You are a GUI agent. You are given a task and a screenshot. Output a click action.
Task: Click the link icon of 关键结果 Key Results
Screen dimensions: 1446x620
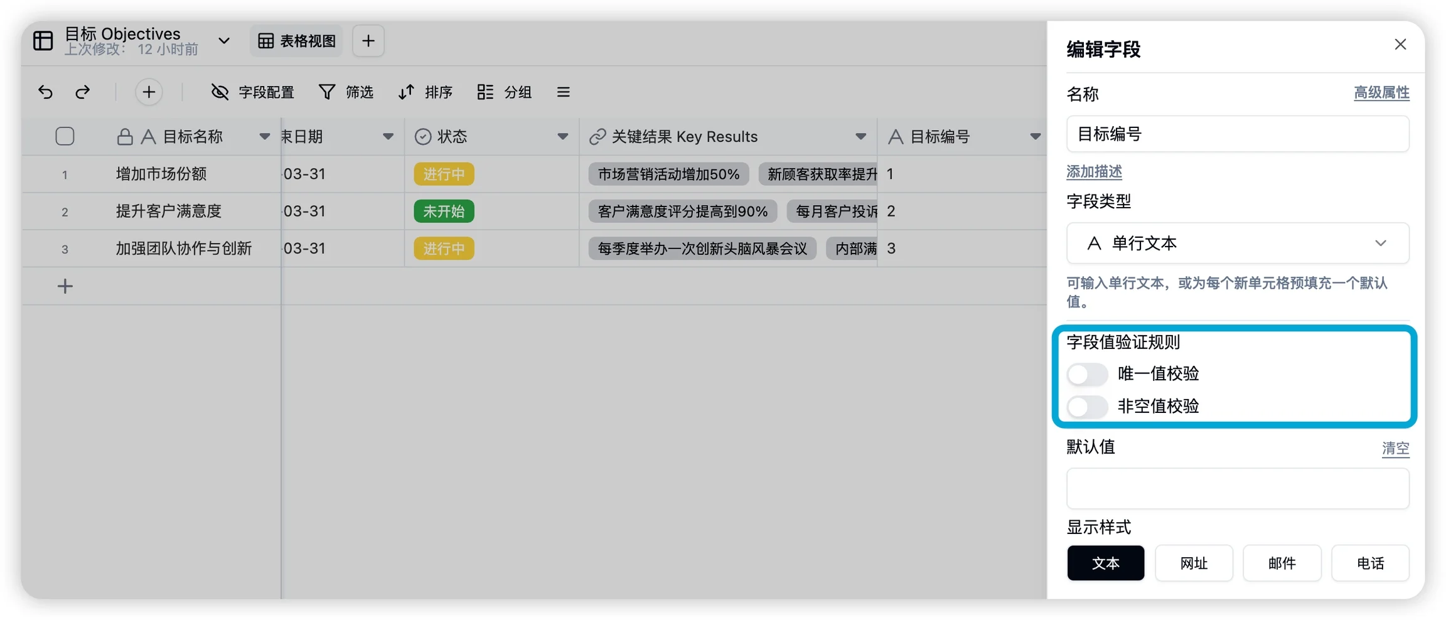coord(597,137)
